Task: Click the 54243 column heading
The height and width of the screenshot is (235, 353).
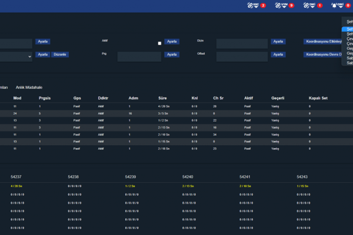Action: click(x=302, y=177)
